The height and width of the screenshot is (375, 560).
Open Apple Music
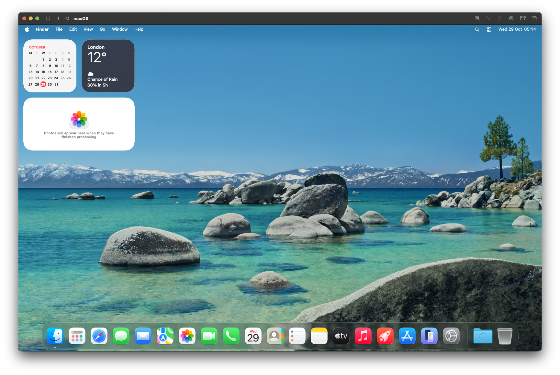[x=363, y=336]
